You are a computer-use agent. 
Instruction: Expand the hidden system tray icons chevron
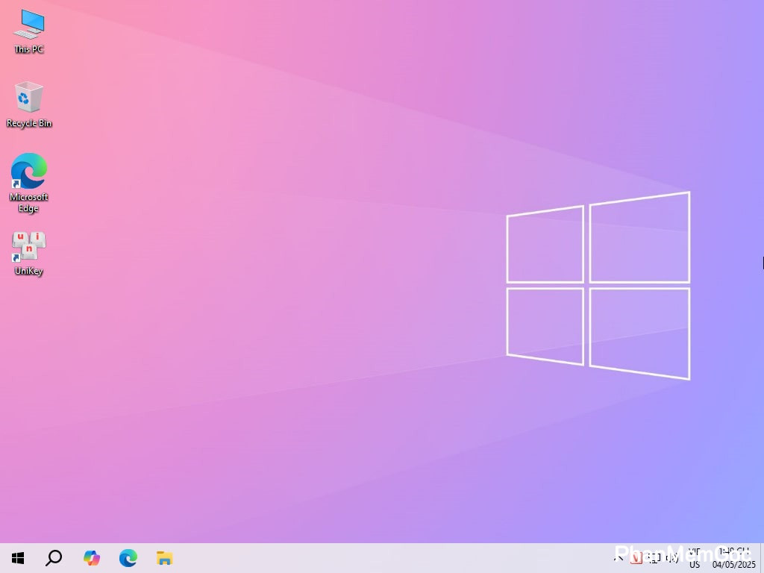(x=619, y=558)
